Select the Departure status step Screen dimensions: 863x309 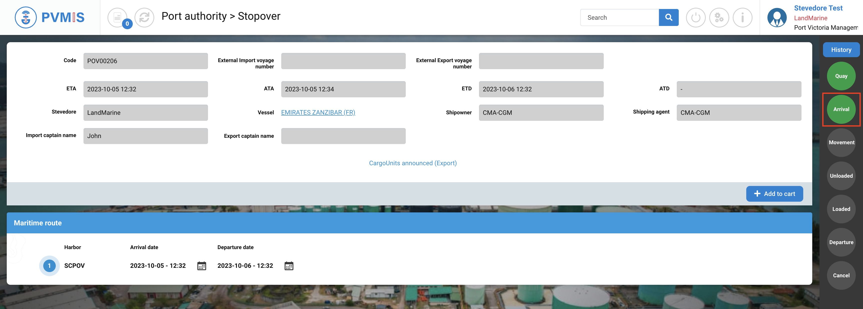coord(841,242)
